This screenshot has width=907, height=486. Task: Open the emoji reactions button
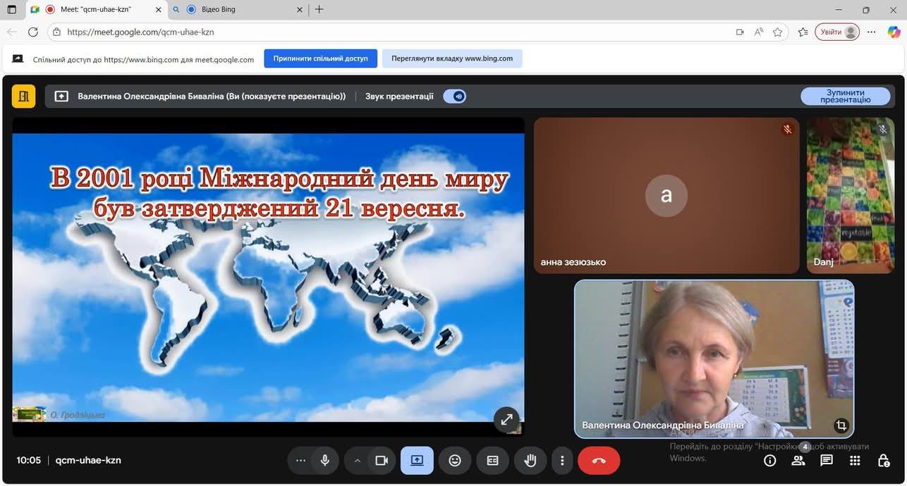click(455, 461)
